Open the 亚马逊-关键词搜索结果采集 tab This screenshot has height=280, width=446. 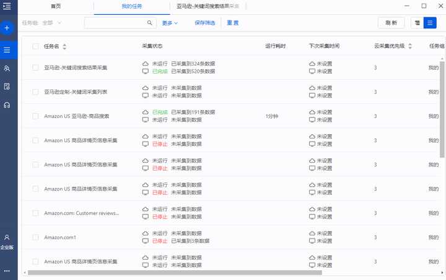(208, 6)
